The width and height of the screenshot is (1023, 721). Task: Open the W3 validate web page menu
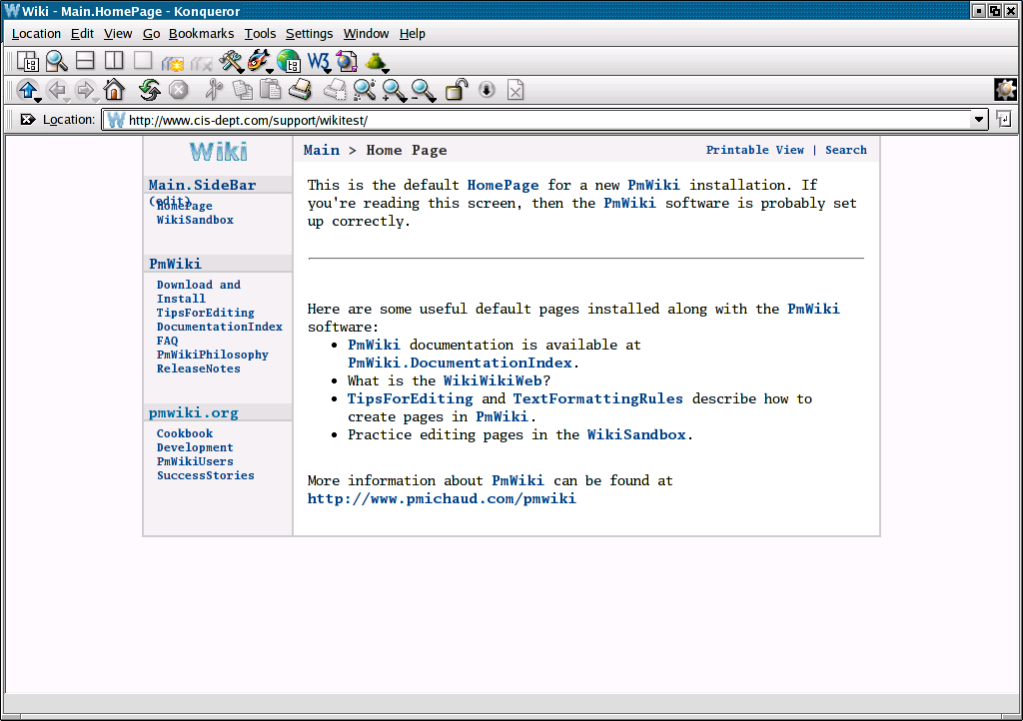[x=319, y=61]
